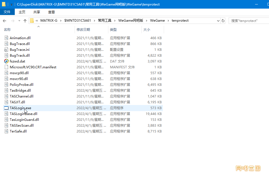The height and width of the screenshot is (175, 269).
Task: Go back with the back arrow
Action: (x=5, y=21)
